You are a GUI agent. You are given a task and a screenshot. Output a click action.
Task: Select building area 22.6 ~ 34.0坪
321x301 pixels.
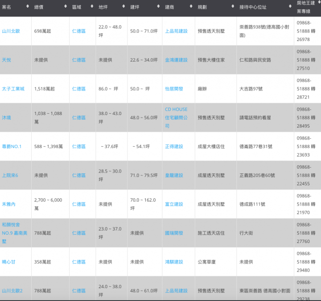[x=144, y=60]
